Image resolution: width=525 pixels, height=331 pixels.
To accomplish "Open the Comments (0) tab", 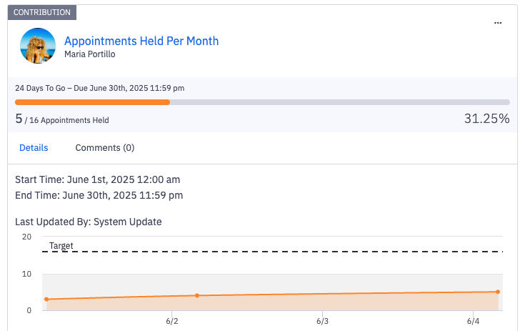I will click(x=105, y=148).
